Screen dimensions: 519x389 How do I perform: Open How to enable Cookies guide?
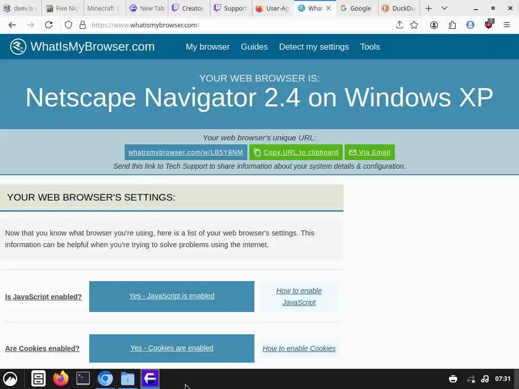click(299, 348)
